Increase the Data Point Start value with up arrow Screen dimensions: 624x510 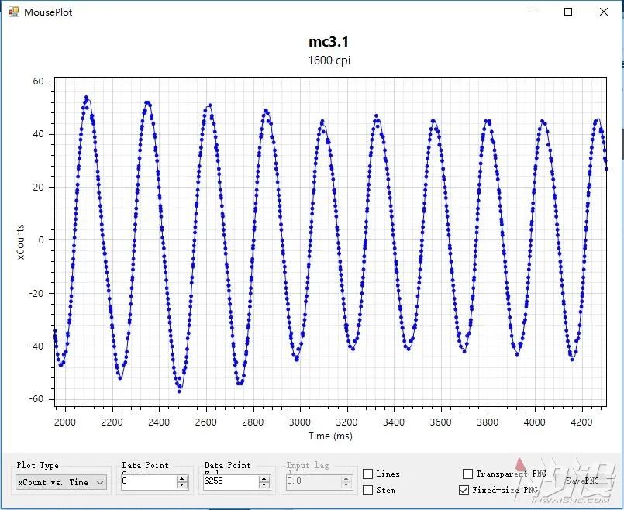coord(182,478)
